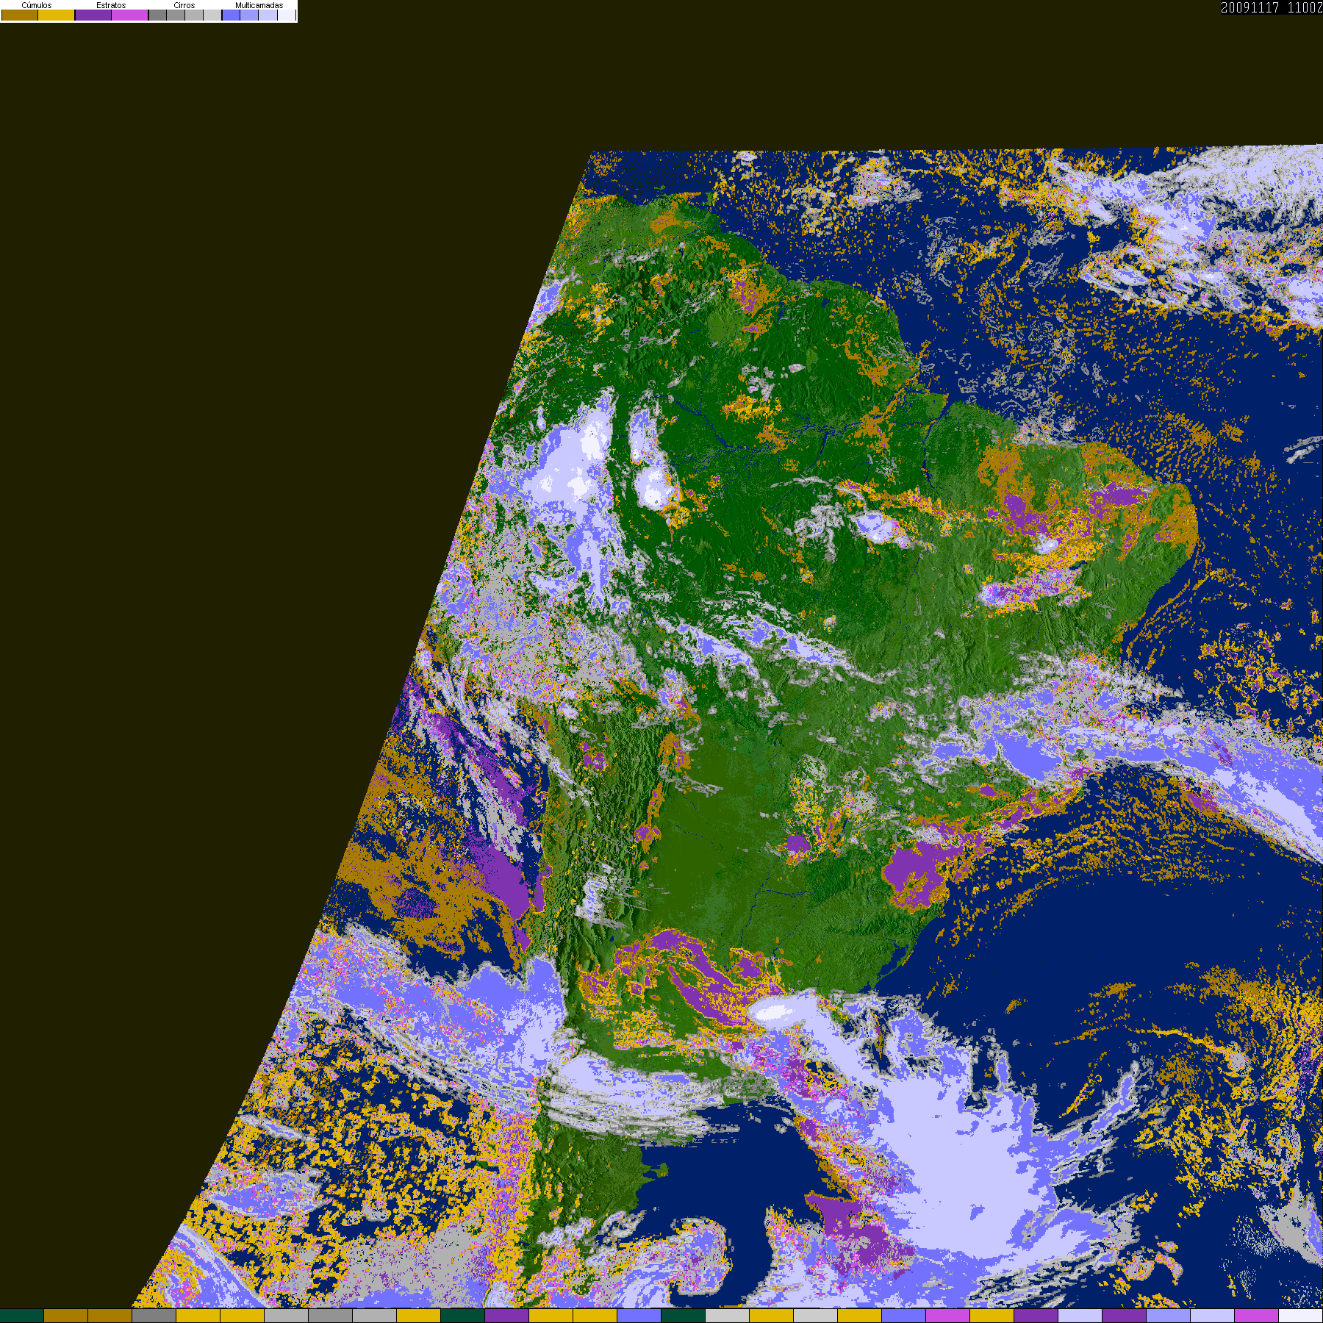Choose the darkest blue Multicamadas swatch

(x=231, y=15)
